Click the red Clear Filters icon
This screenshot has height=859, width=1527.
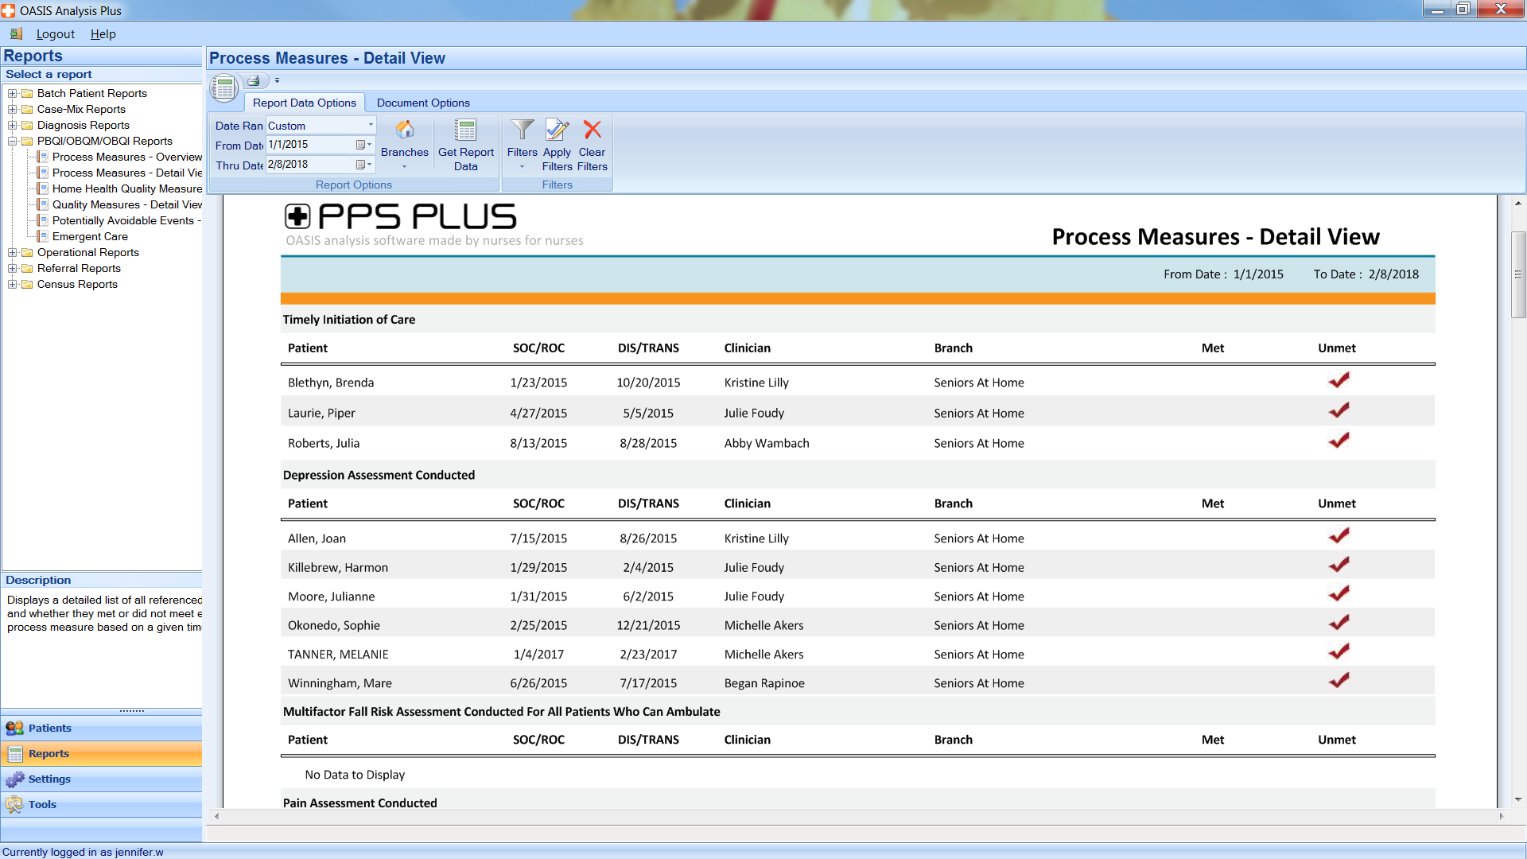point(592,131)
